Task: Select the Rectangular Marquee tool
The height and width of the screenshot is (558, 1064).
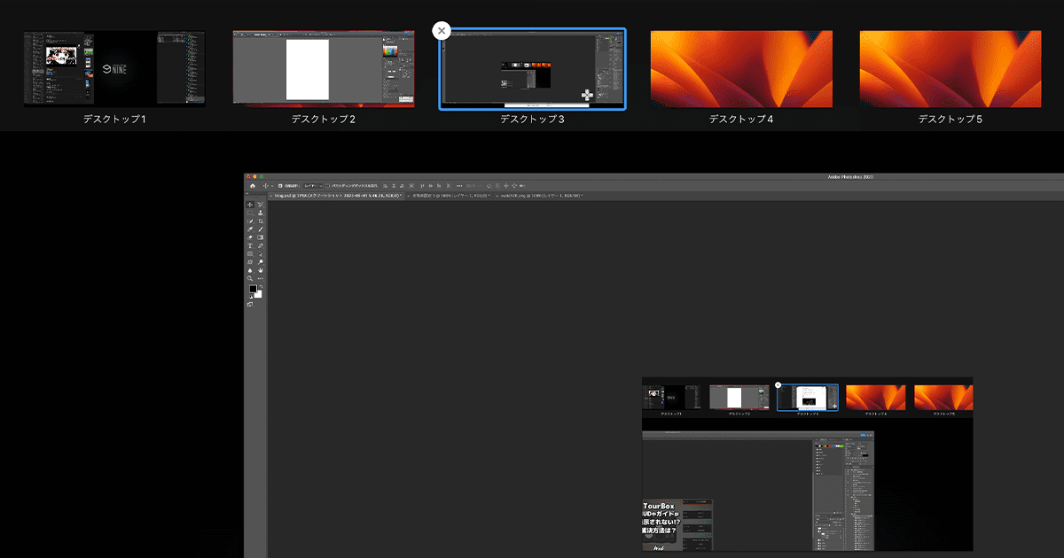Action: coord(250,213)
